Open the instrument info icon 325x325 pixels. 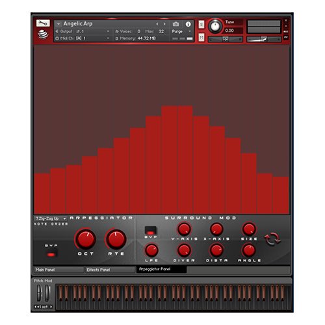pyautogui.click(x=188, y=24)
